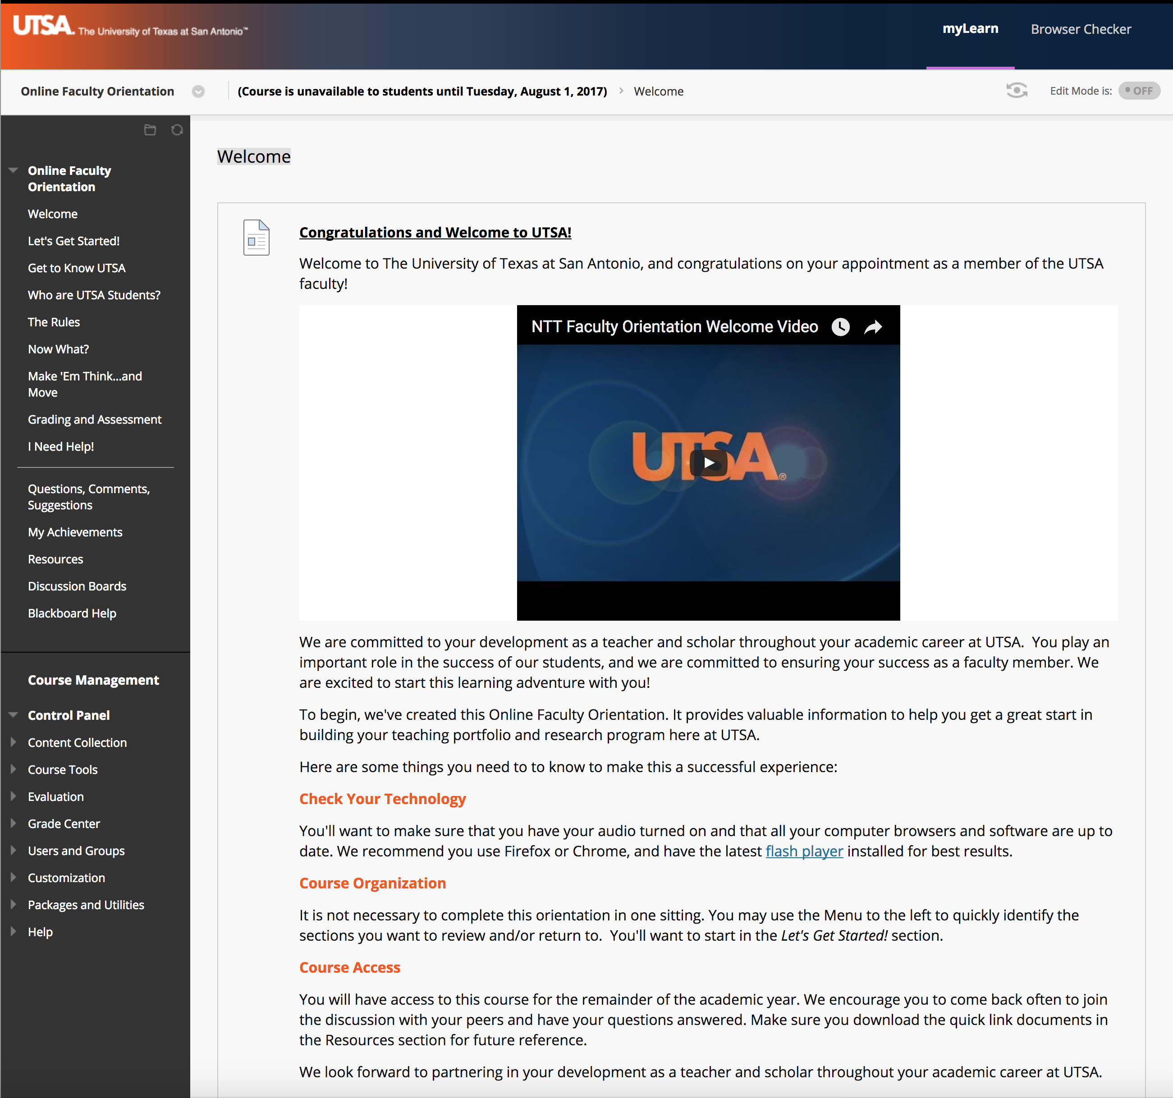Open the flash player link

click(804, 851)
